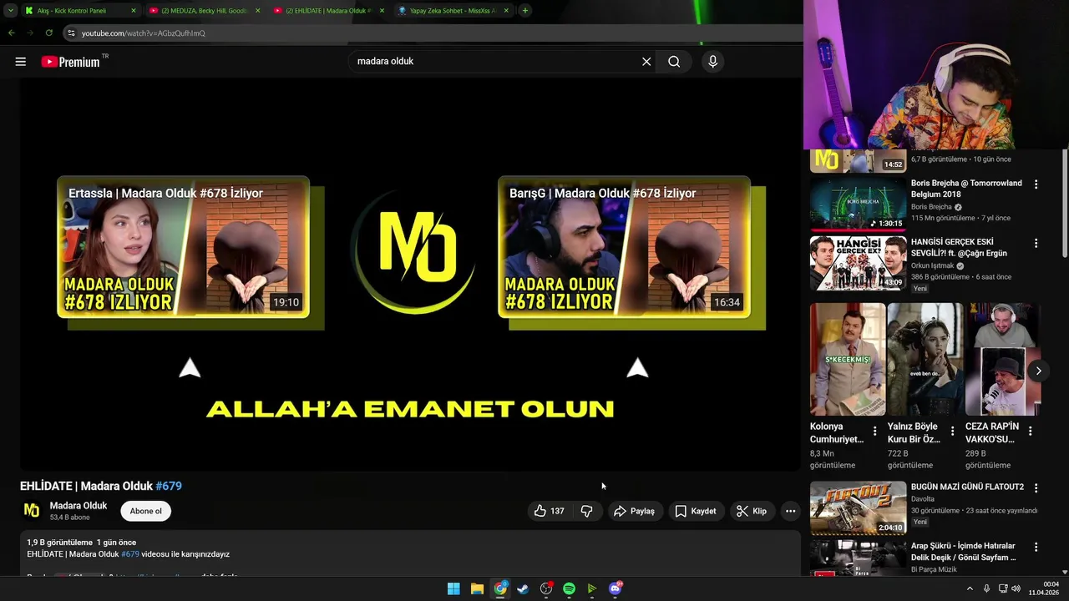Open the #679 link in the description
The height and width of the screenshot is (601, 1069).
pos(130,554)
